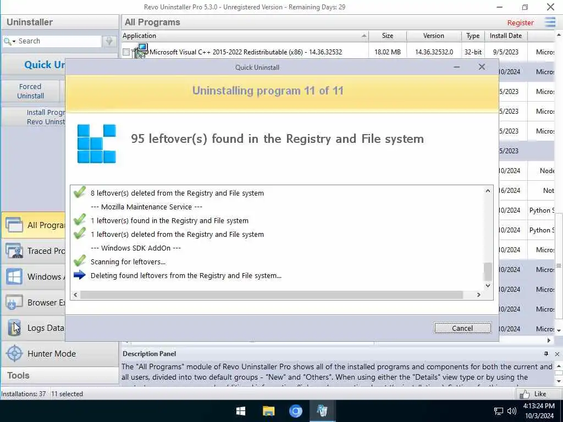Close the Description Panel

tap(557, 354)
